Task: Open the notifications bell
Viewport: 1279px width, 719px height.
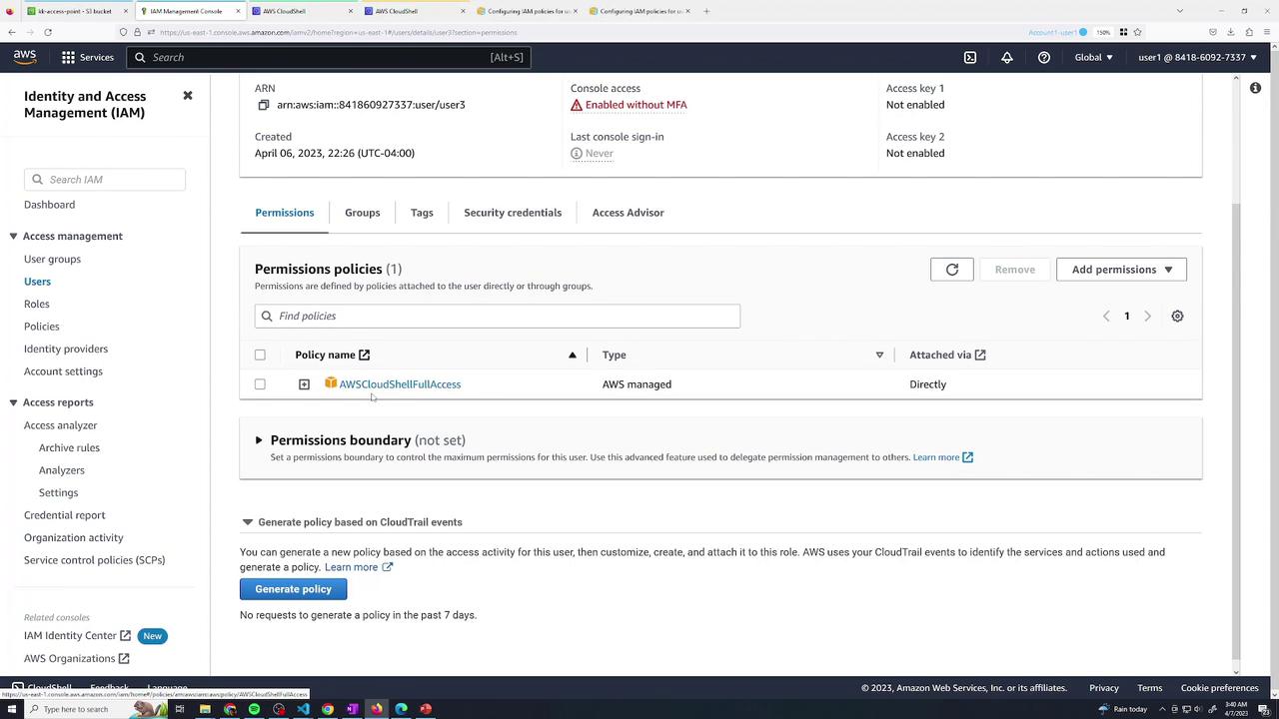Action: point(1007,57)
